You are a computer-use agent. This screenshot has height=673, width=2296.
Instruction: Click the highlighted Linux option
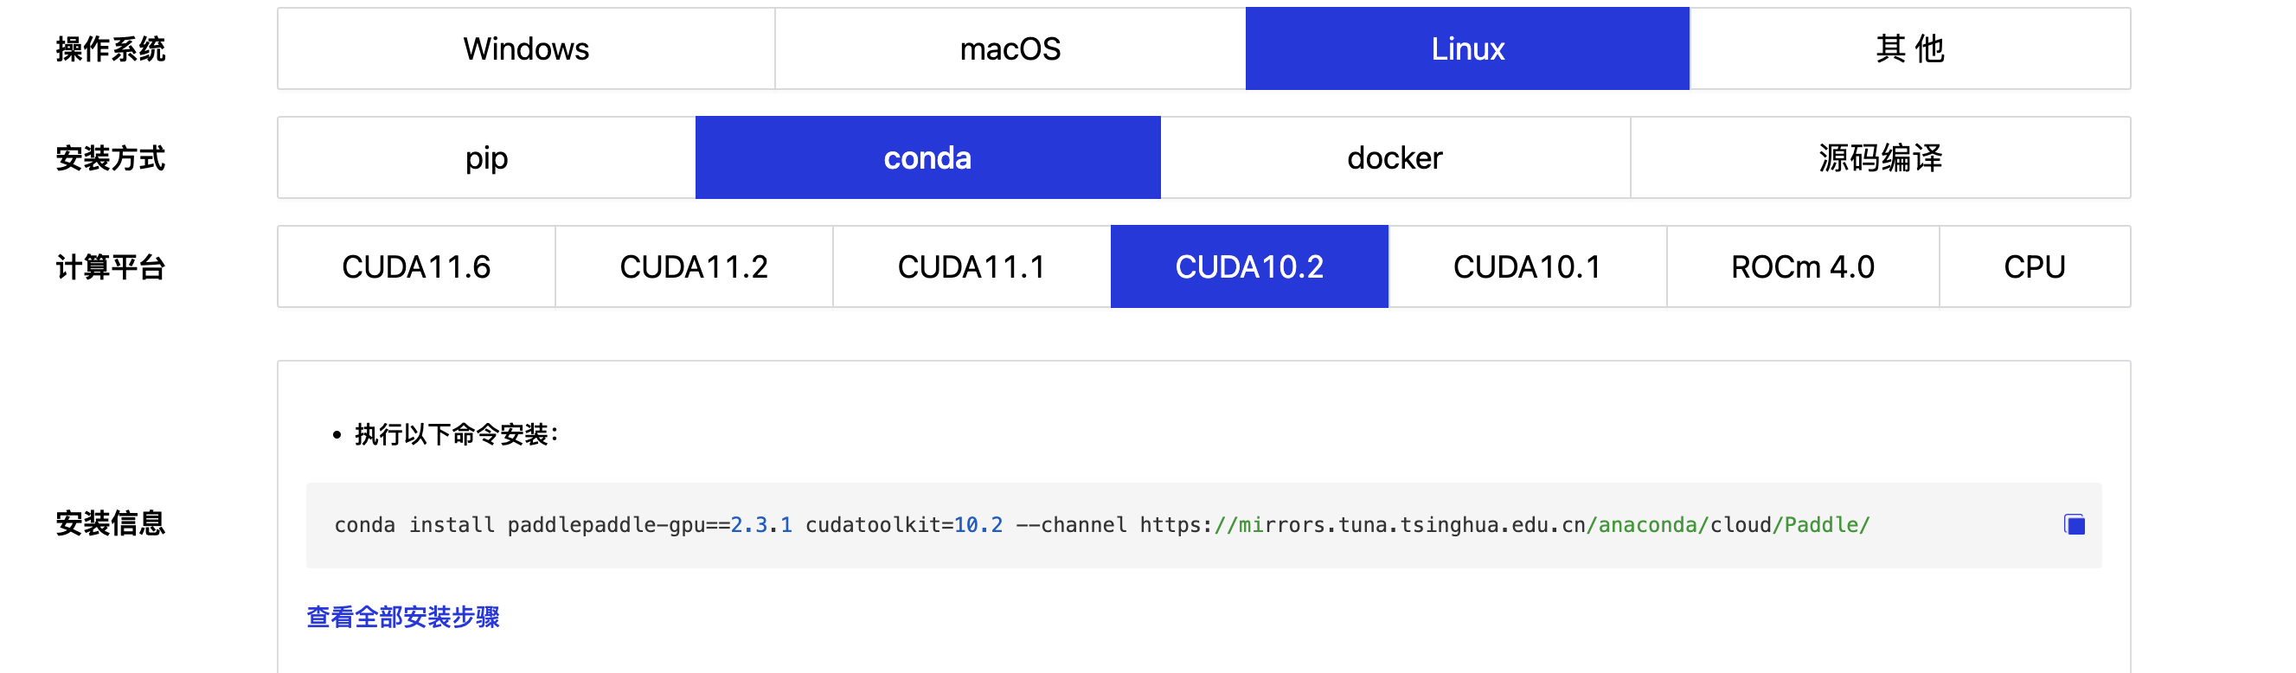(1466, 48)
